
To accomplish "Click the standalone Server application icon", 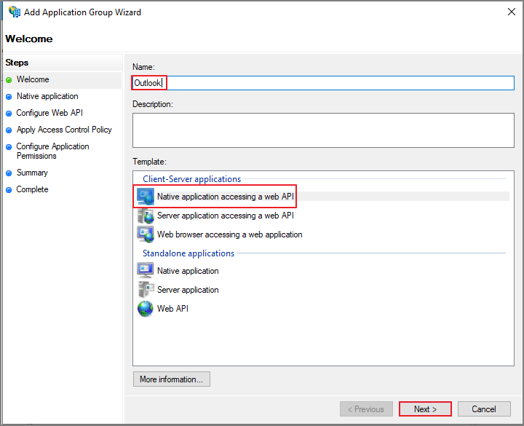I will pyautogui.click(x=146, y=290).
